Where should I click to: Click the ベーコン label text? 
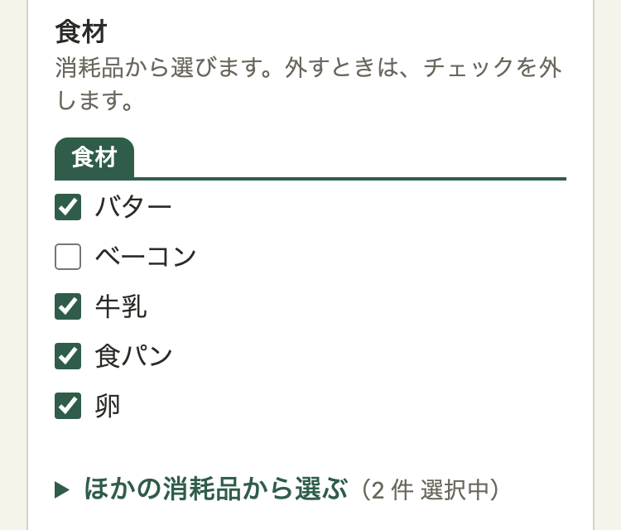click(146, 257)
